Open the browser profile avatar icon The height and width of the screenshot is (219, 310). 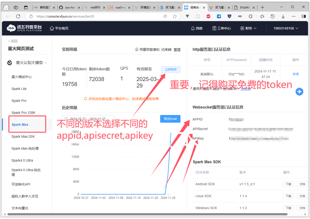click(6, 7)
